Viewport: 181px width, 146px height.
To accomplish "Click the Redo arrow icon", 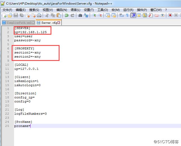I will point(72,15).
